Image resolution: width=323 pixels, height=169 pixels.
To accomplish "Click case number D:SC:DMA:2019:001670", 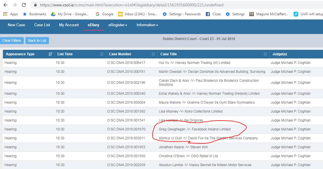I will [x=126, y=129].
